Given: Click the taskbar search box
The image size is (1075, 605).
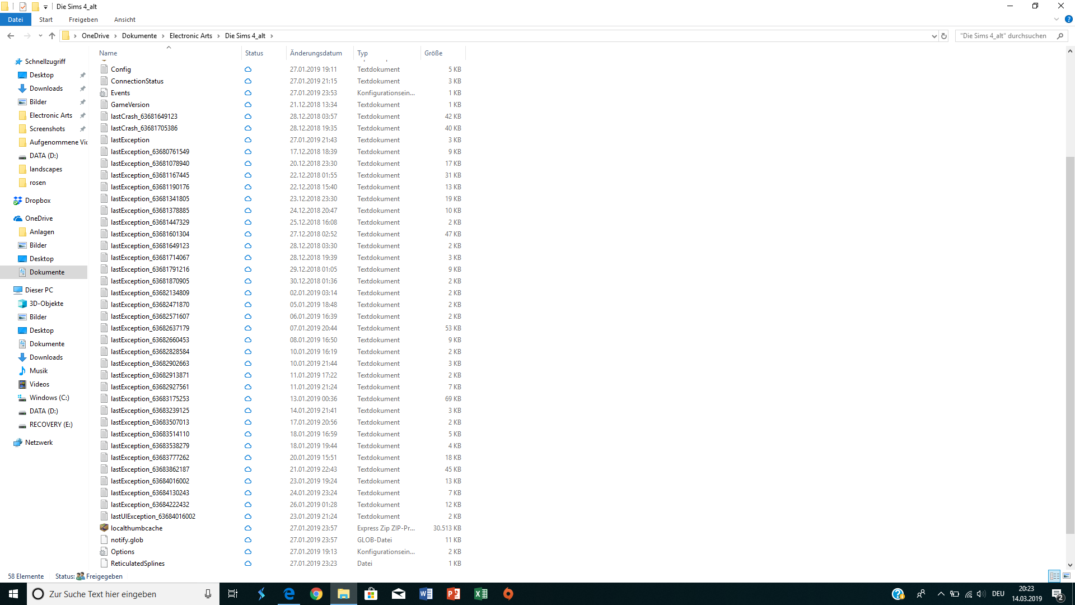Looking at the screenshot, I should [123, 594].
